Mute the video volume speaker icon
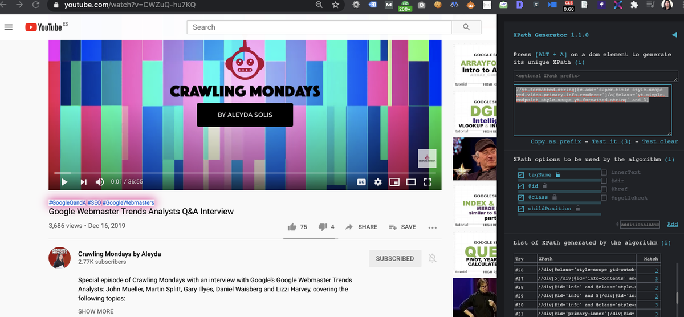The height and width of the screenshot is (317, 684). [100, 182]
